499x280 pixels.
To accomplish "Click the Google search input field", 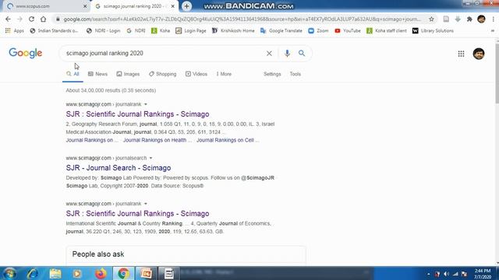I will (x=164, y=53).
